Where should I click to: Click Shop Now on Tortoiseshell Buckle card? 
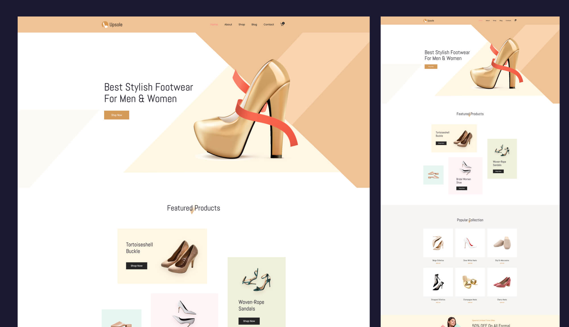(x=137, y=266)
